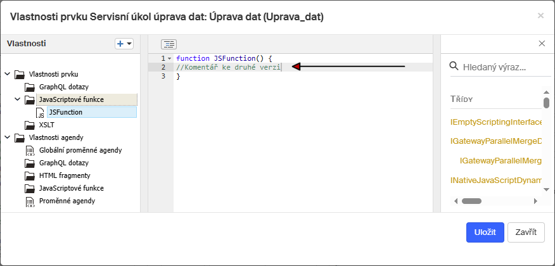This screenshot has width=555, height=266.
Task: Click line number 3 in the gutter
Action: tap(163, 76)
